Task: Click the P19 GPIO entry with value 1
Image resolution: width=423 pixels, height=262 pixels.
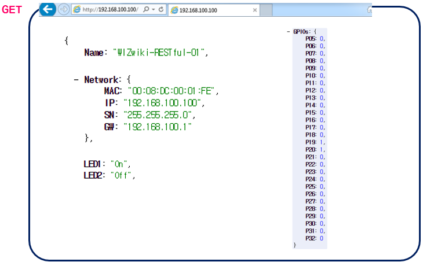Action: (x=315, y=142)
